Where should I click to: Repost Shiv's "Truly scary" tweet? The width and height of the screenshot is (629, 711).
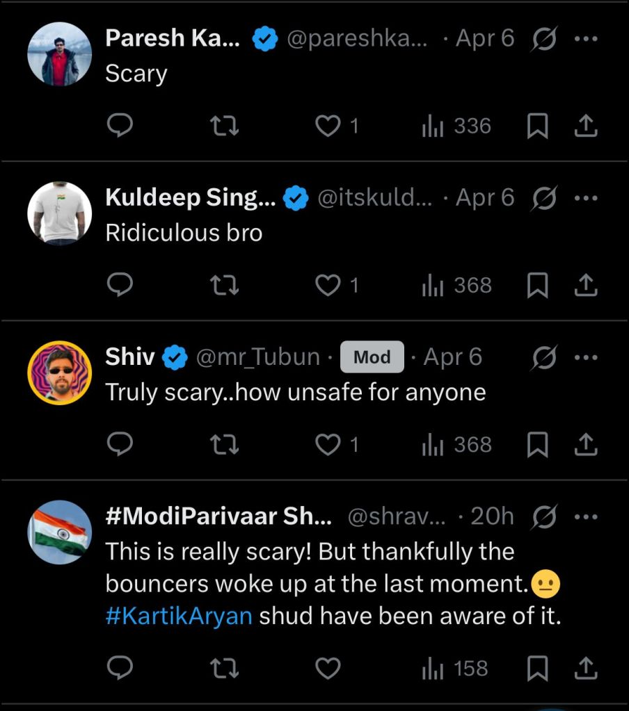tap(225, 445)
